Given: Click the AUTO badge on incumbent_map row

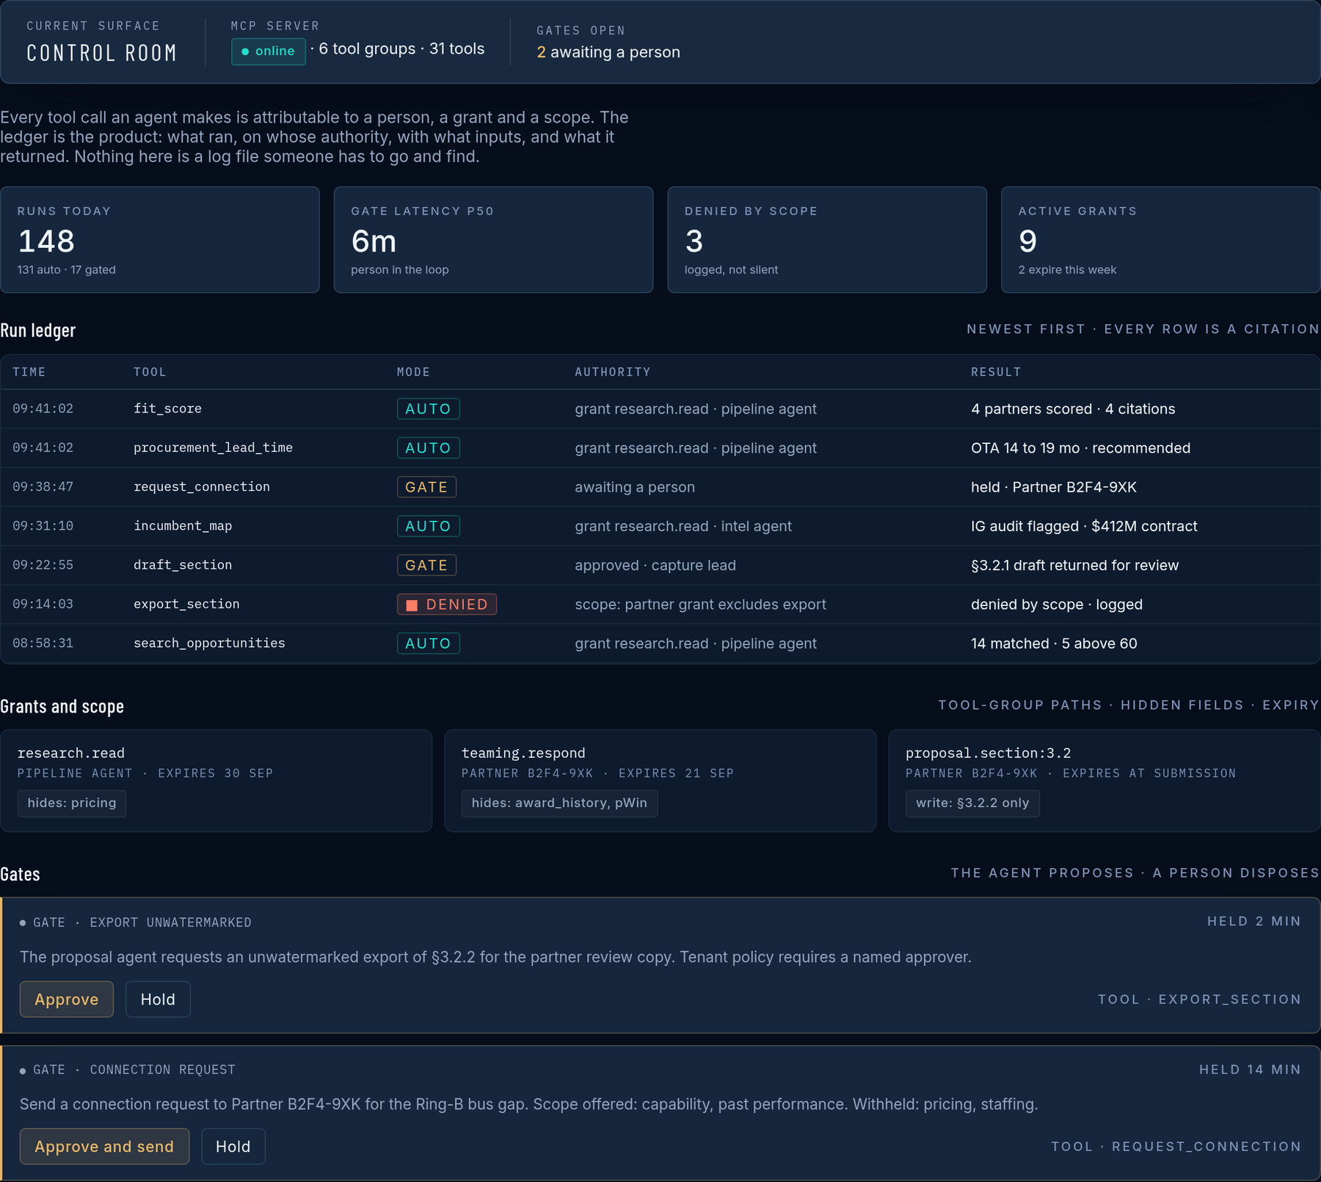Looking at the screenshot, I should 429,526.
